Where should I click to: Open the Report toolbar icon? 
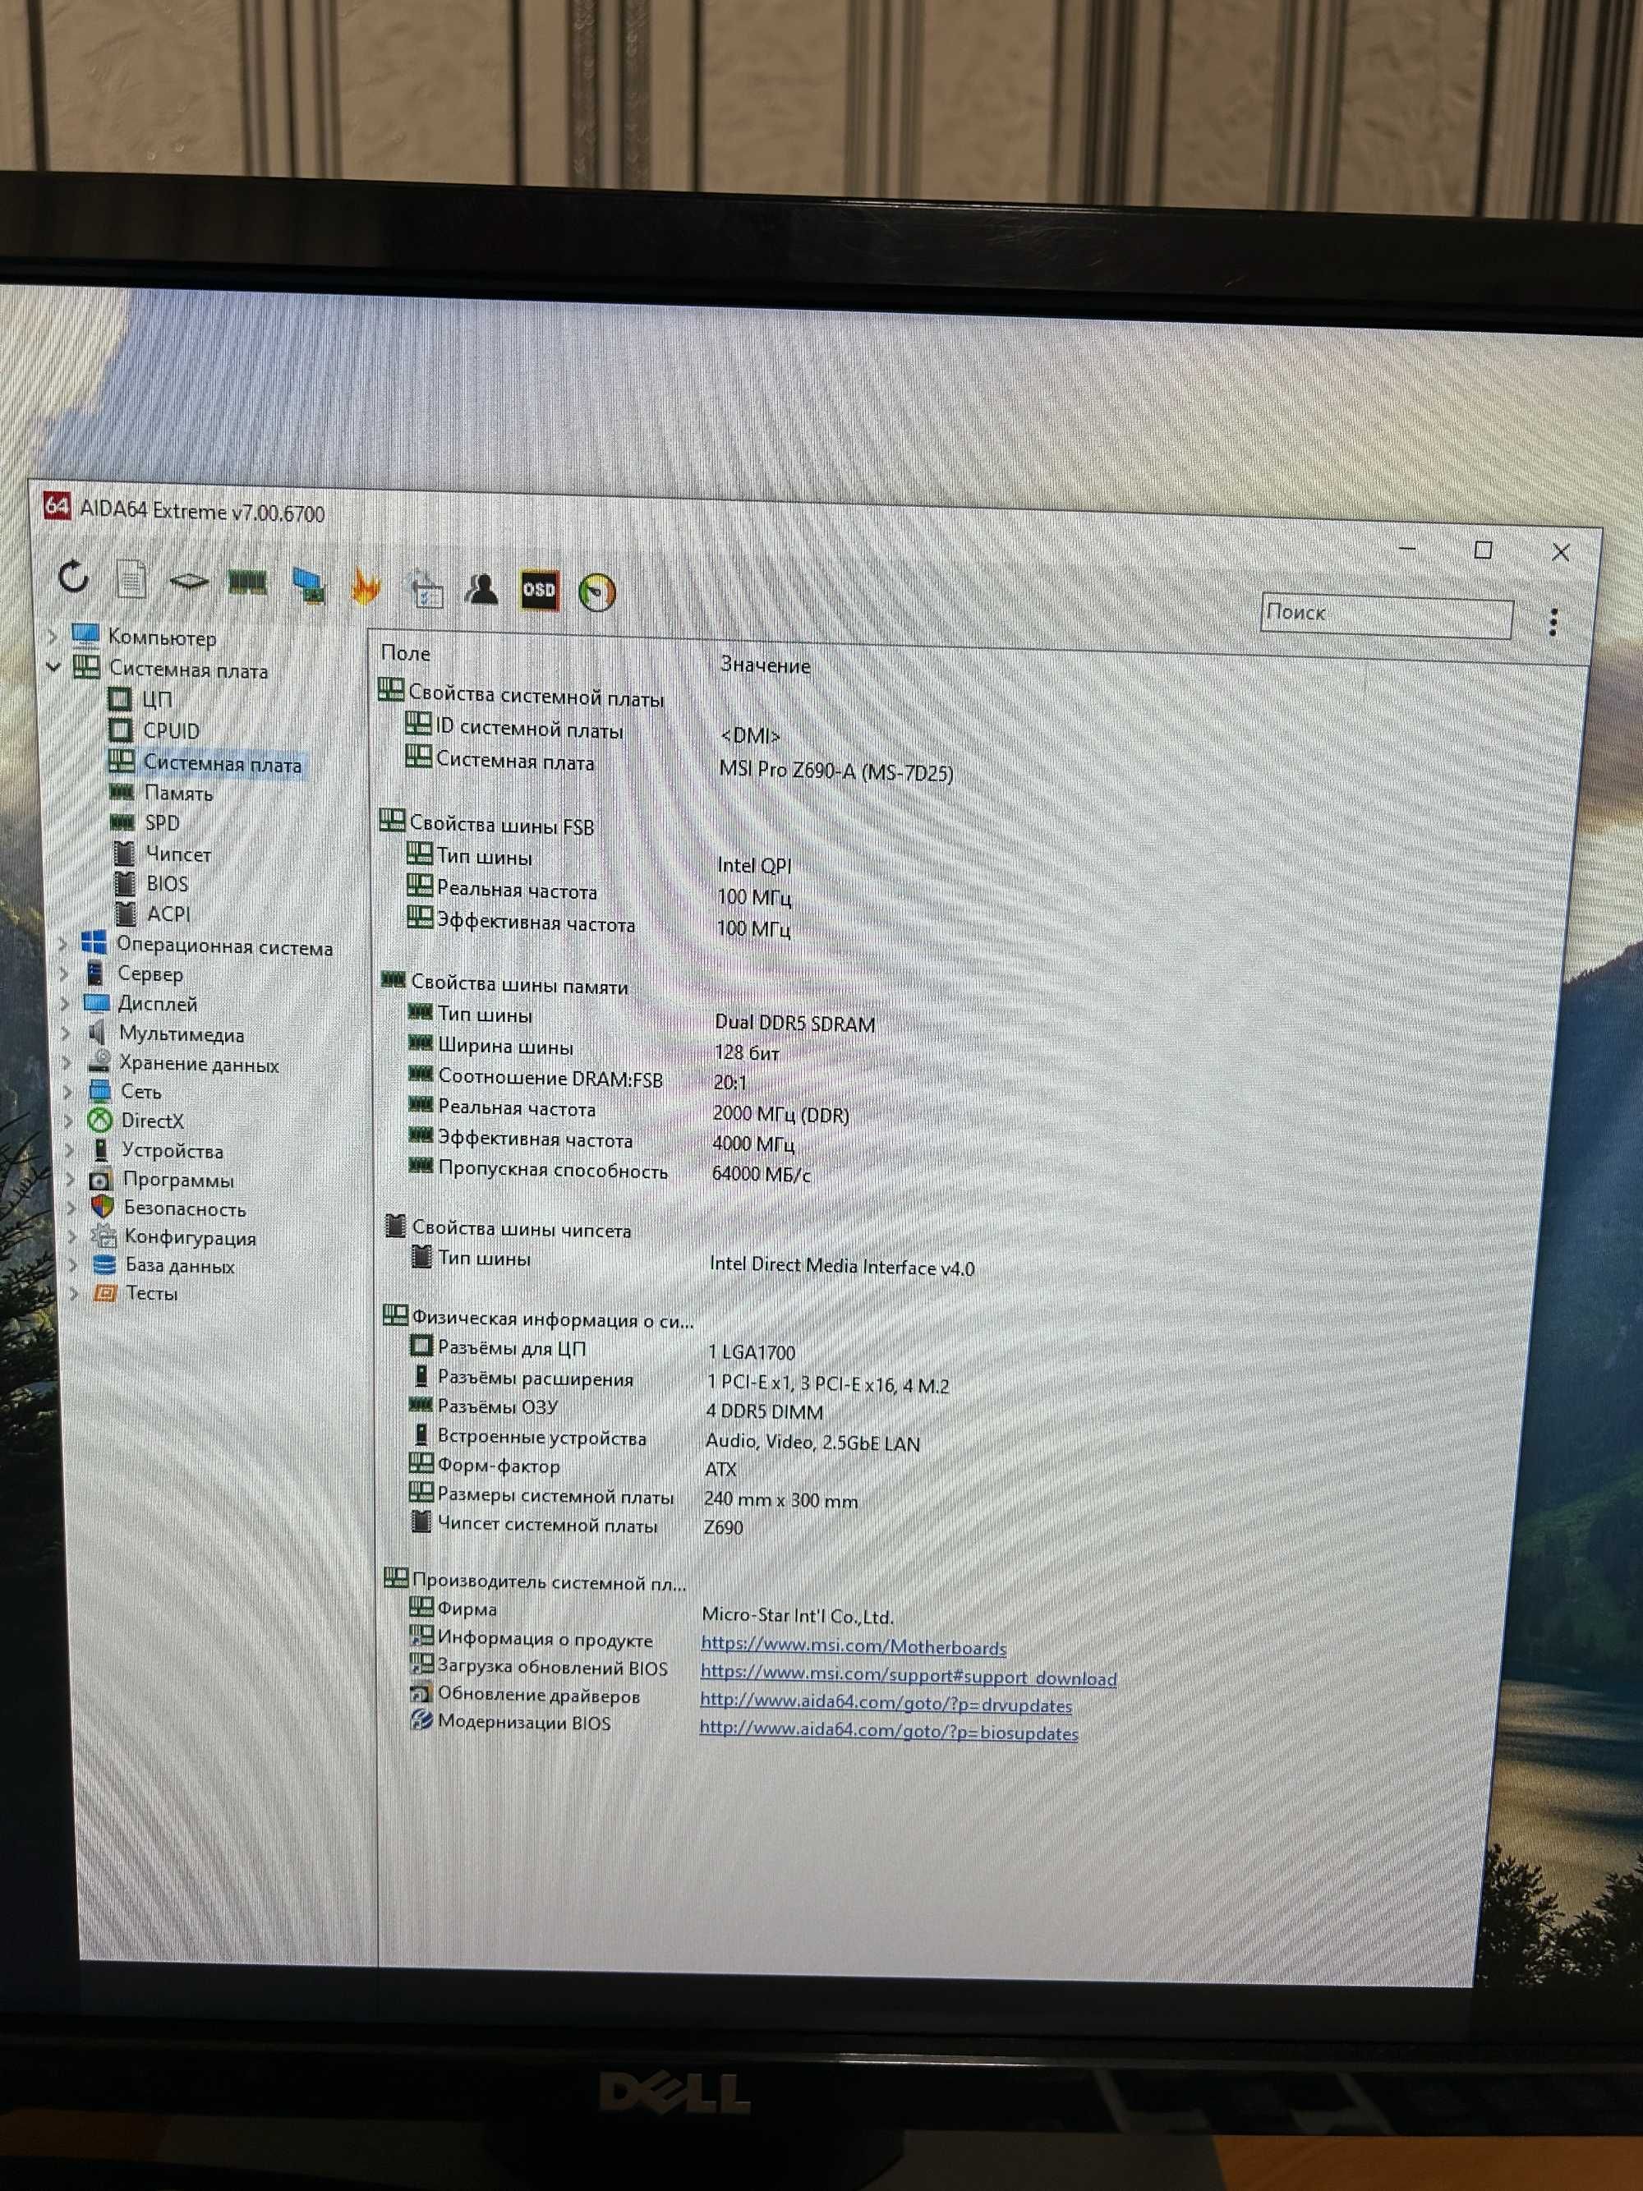[x=131, y=578]
